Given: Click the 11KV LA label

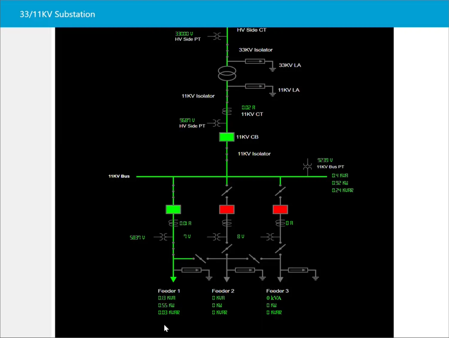Looking at the screenshot, I should pos(289,90).
